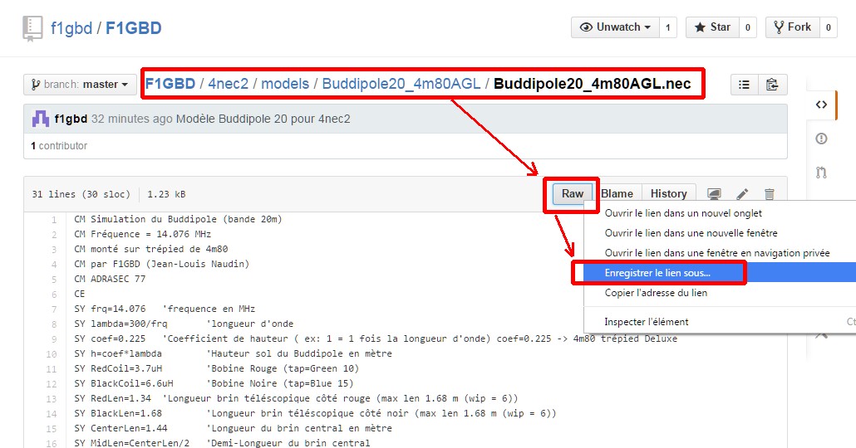Screen dimensions: 856x448
Task: Click code line SY lambda=300/frq
Action: click(x=184, y=324)
